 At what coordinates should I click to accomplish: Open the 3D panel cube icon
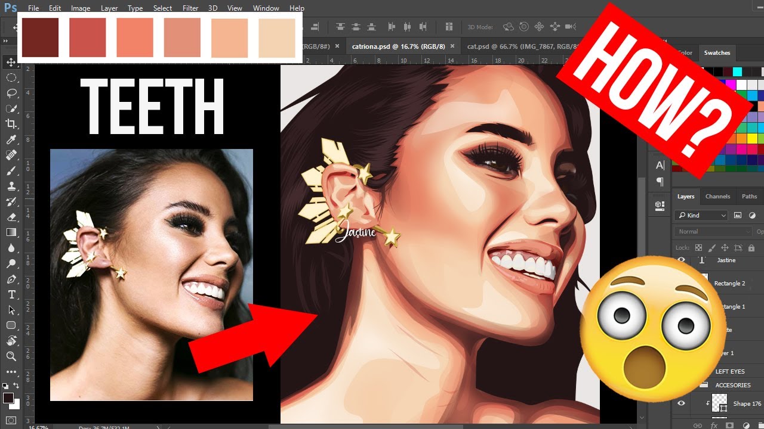point(660,205)
